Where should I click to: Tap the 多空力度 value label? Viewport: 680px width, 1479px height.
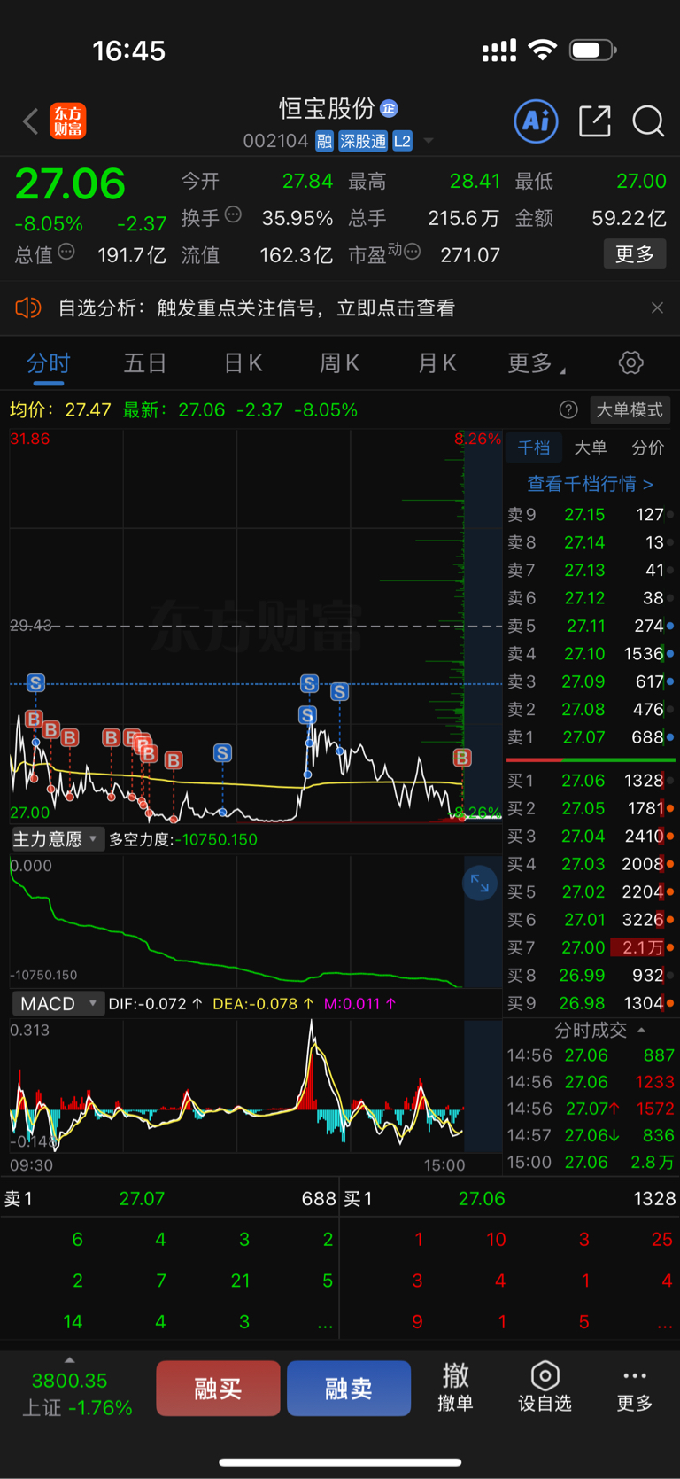(x=183, y=839)
